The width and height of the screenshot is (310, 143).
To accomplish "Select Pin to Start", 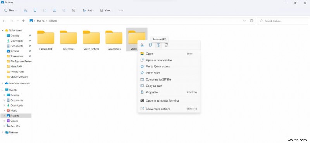I will click(169, 73).
